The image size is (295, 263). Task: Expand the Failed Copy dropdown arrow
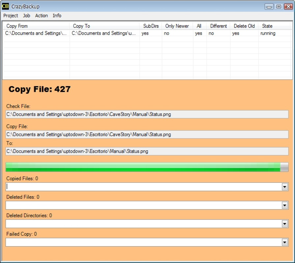point(285,242)
